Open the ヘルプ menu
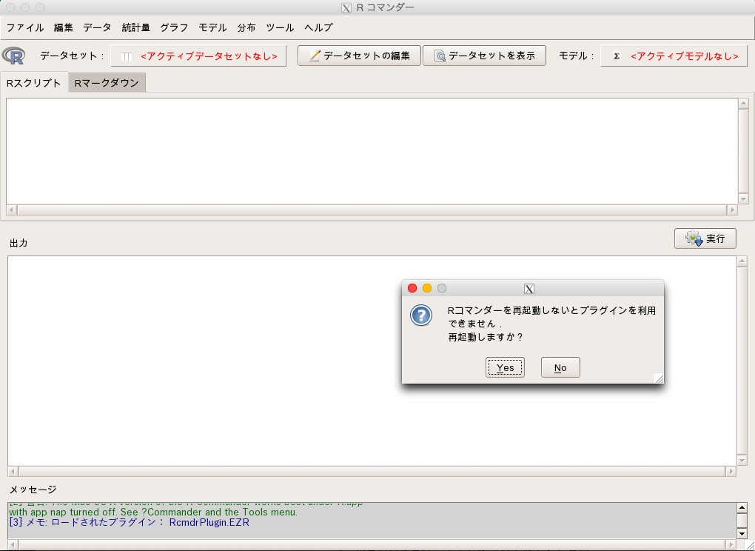The height and width of the screenshot is (551, 755). tap(318, 27)
